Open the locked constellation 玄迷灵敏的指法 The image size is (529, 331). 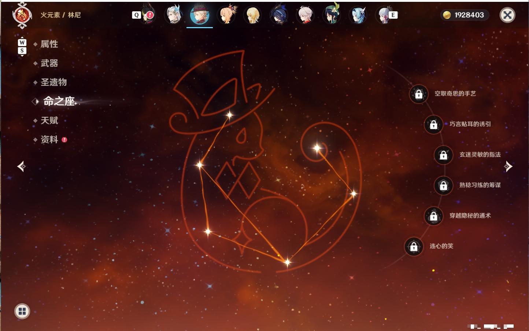(x=443, y=155)
